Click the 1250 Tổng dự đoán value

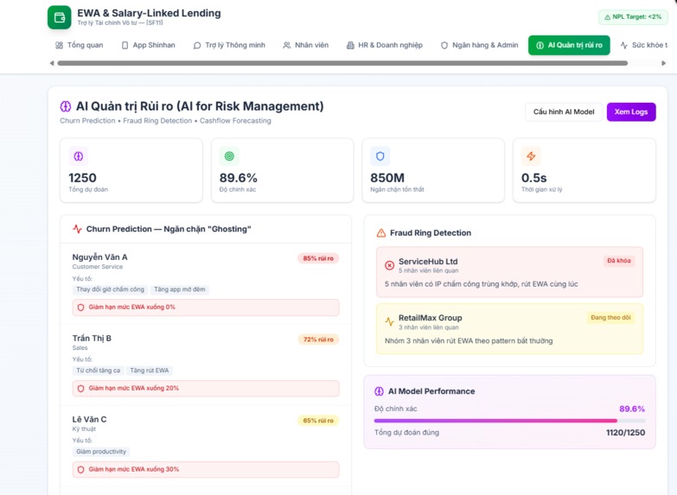point(82,178)
